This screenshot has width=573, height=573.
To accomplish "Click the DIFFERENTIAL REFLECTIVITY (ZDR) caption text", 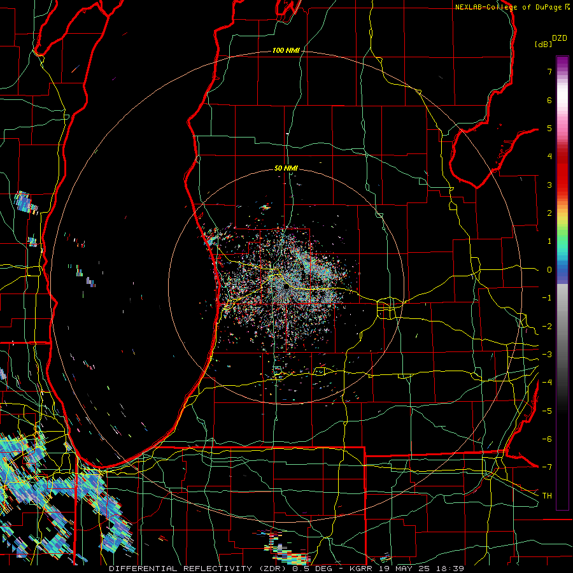I will (x=199, y=569).
